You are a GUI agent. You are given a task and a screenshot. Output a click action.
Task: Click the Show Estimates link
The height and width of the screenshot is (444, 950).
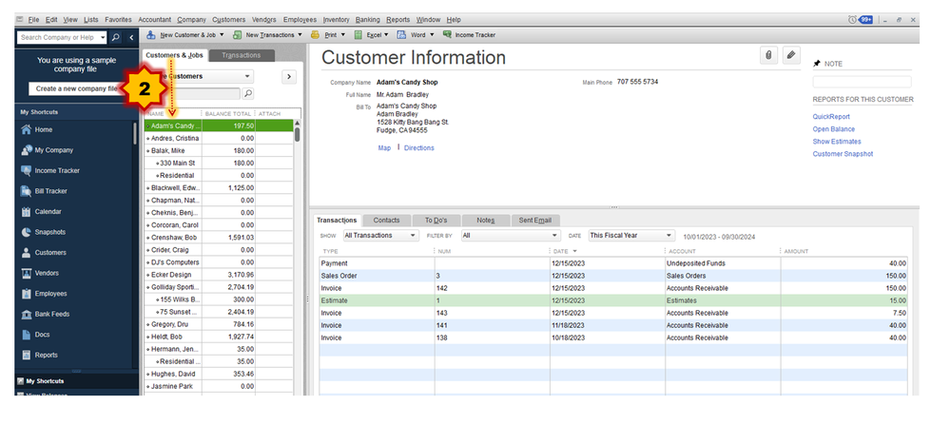coord(837,141)
